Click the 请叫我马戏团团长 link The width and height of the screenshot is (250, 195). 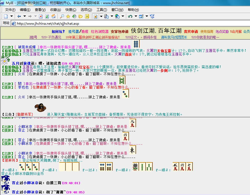tap(174, 37)
